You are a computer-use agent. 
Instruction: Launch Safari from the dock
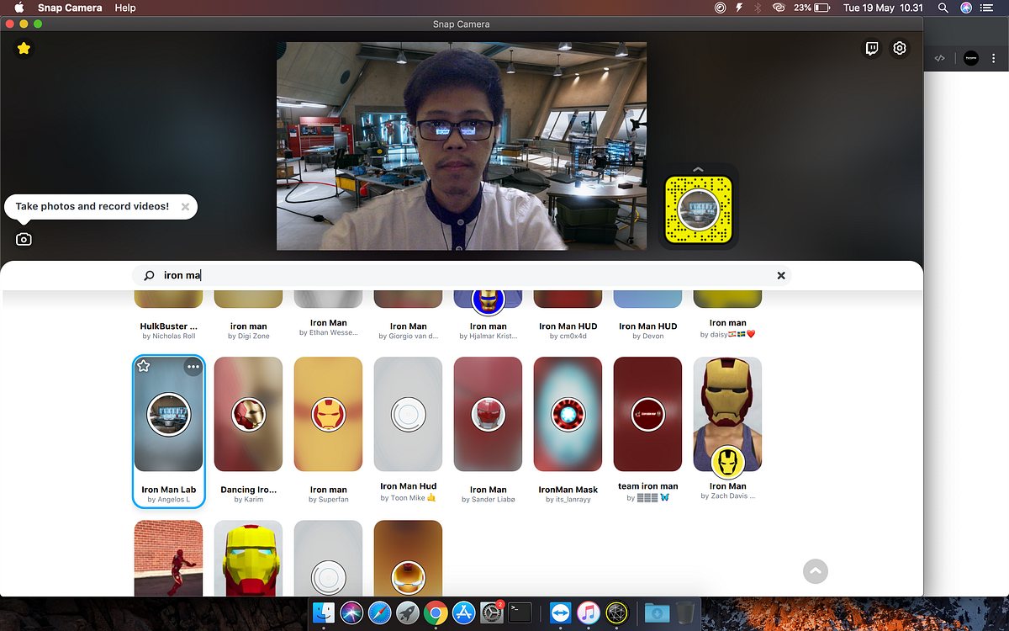coord(379,612)
